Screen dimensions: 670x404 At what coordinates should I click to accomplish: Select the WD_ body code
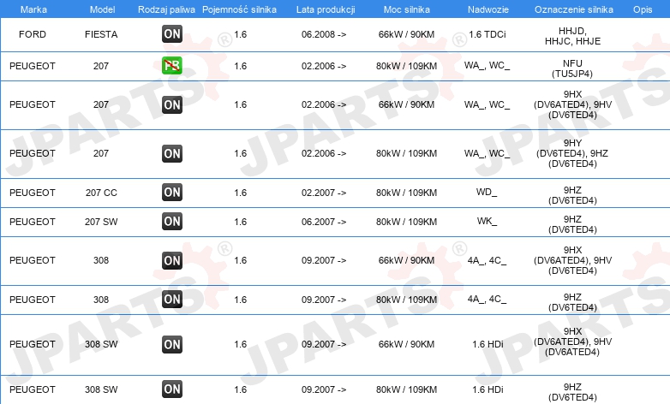point(487,192)
